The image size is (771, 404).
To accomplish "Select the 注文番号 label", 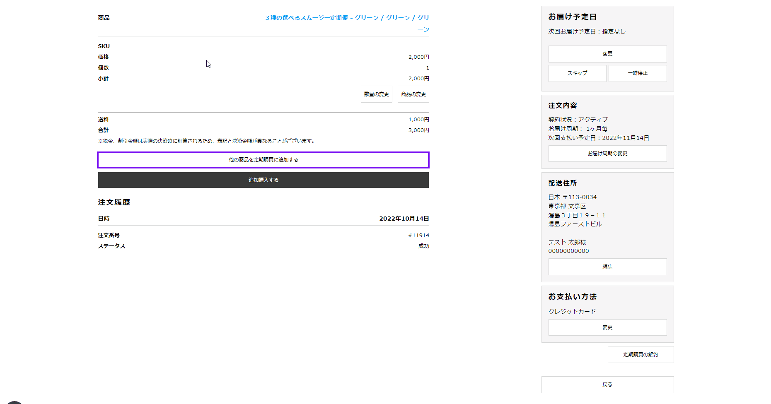I will point(109,236).
